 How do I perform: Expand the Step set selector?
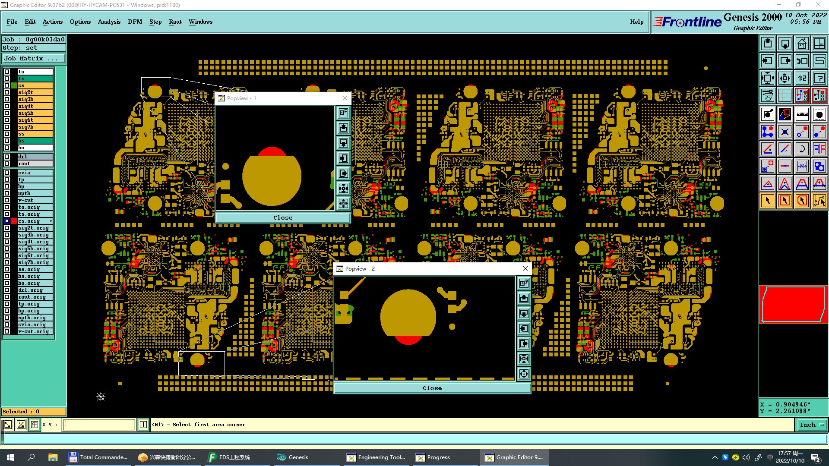click(x=34, y=48)
